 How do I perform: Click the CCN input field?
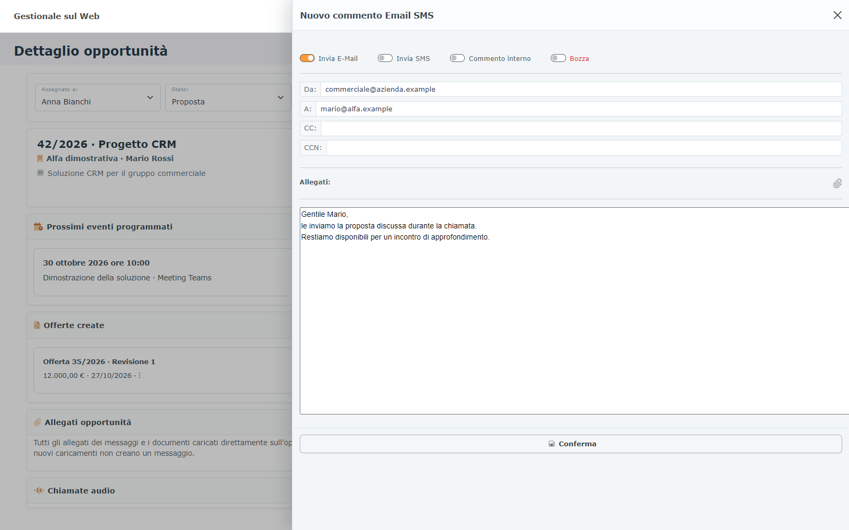(x=584, y=148)
